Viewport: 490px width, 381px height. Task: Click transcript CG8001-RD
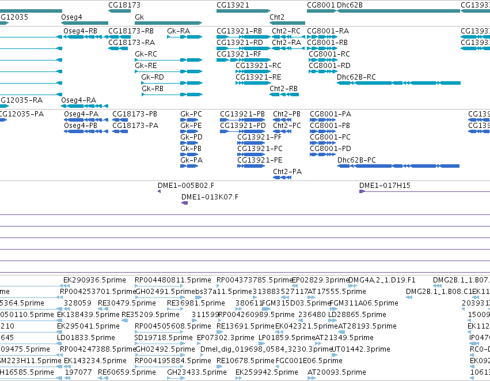[x=330, y=65]
